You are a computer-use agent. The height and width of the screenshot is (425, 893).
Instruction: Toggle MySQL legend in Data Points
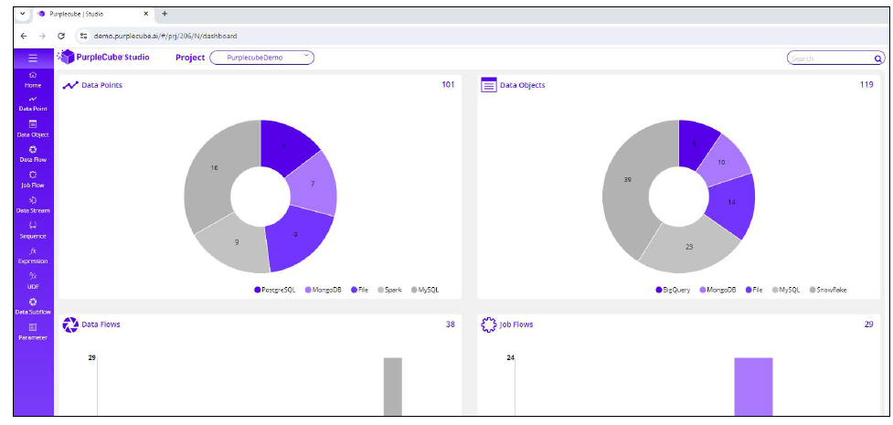tap(425, 290)
